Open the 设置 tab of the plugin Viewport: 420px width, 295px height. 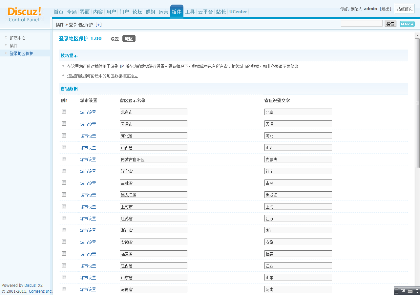pos(115,39)
